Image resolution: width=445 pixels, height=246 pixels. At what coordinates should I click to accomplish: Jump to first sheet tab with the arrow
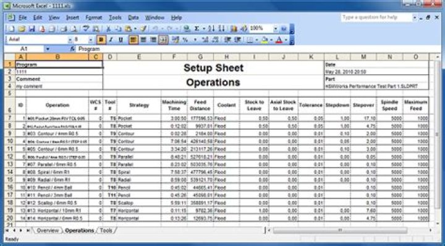tap(7, 231)
